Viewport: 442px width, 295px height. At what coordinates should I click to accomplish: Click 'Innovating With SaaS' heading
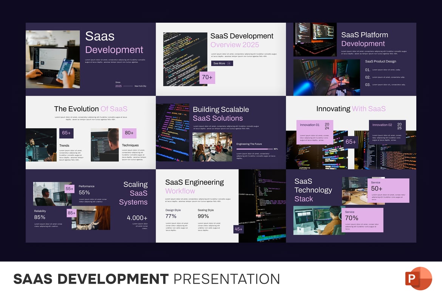(x=351, y=109)
